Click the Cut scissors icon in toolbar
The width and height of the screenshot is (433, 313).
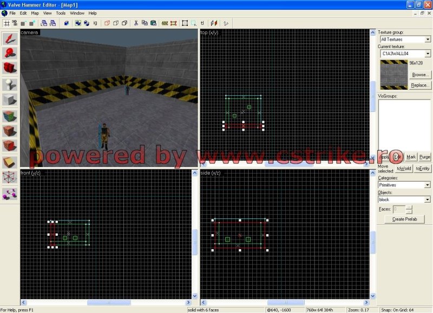click(136, 23)
